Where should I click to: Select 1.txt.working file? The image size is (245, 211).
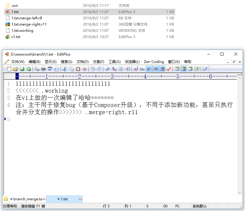pos(89,31)
